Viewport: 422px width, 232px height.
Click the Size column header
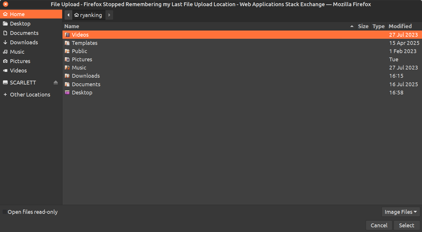coord(363,26)
